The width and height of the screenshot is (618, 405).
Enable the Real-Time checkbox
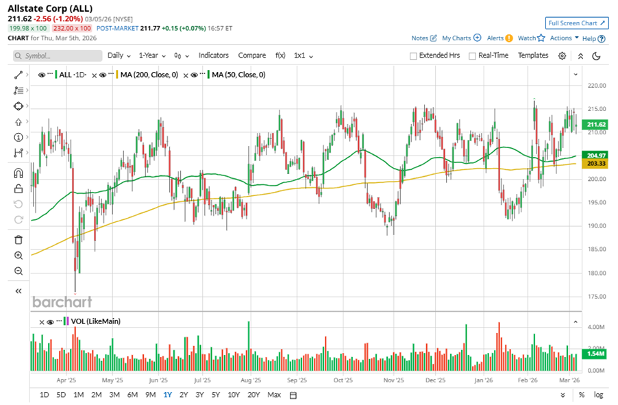point(472,56)
